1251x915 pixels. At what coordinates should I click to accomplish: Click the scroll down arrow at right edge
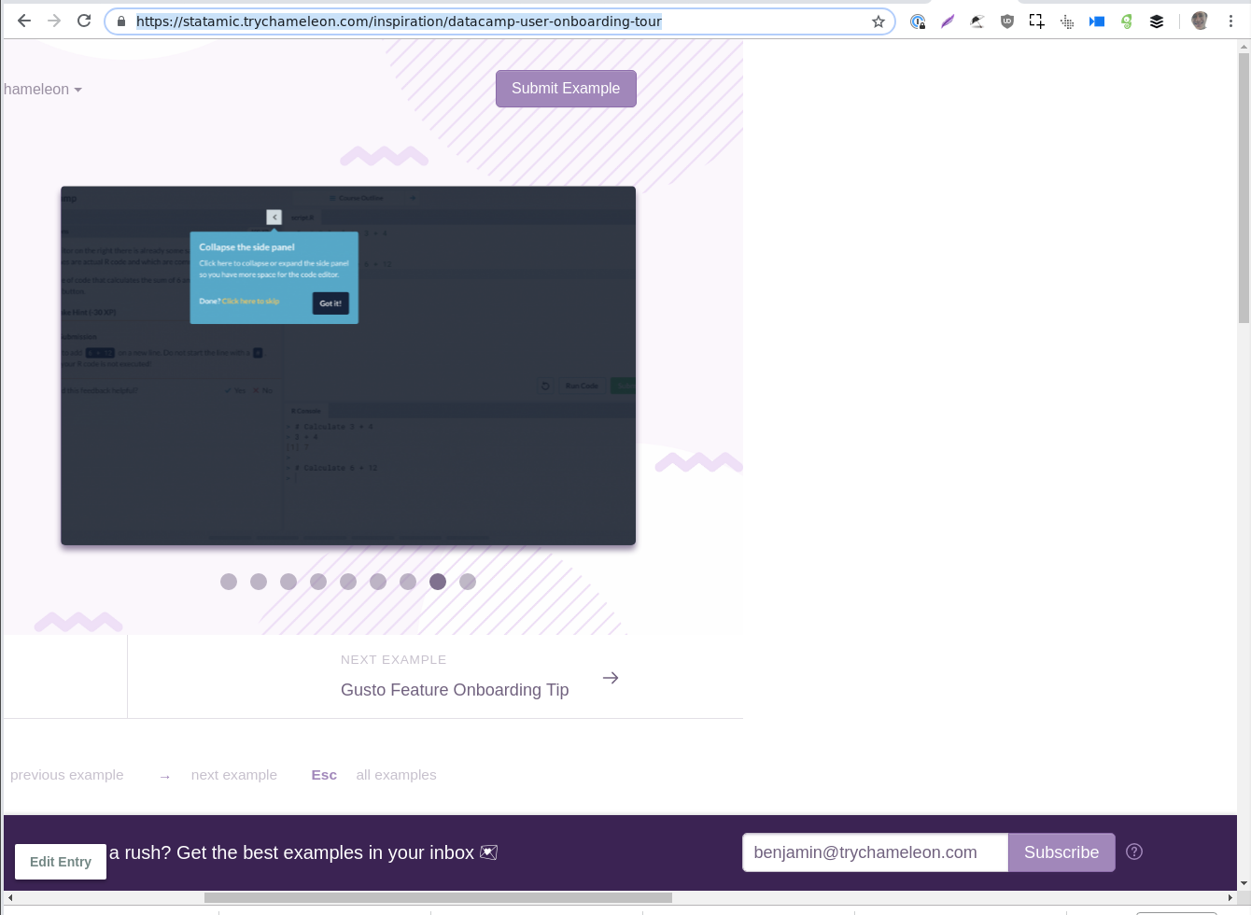click(x=1244, y=883)
